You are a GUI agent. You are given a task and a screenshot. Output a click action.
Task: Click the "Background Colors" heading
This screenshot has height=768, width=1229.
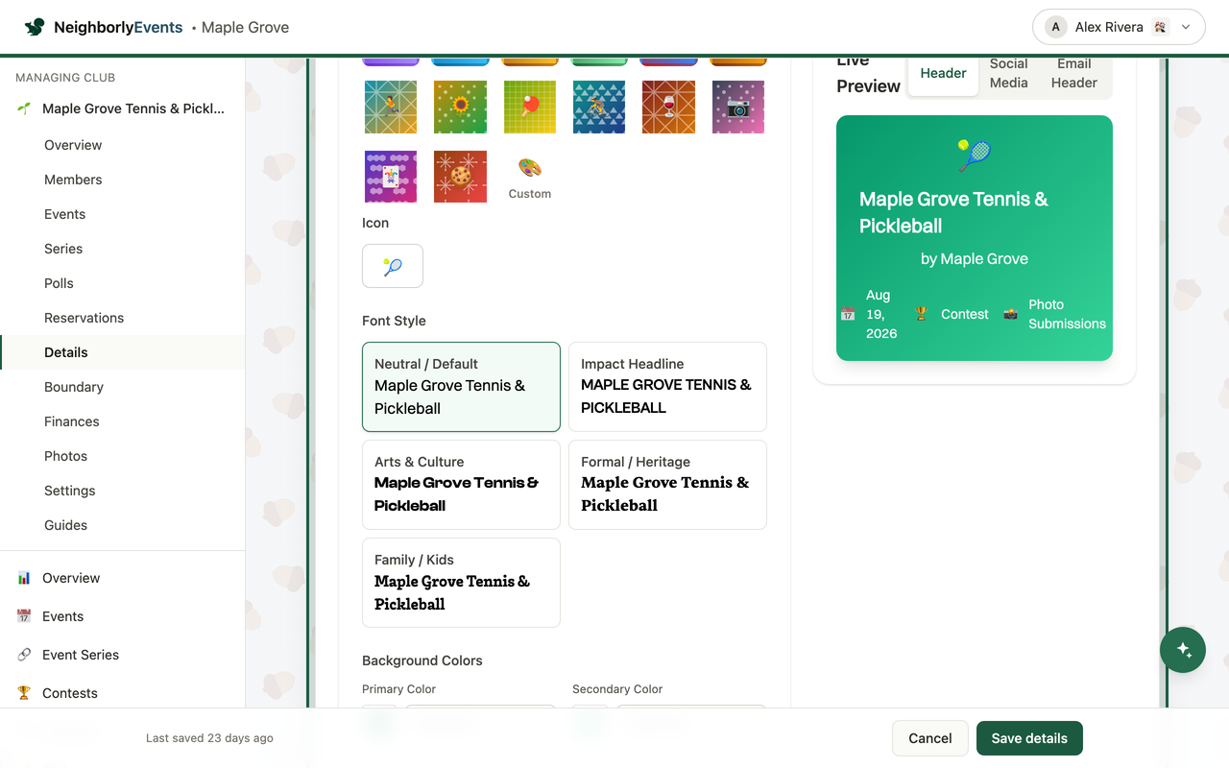[422, 660]
